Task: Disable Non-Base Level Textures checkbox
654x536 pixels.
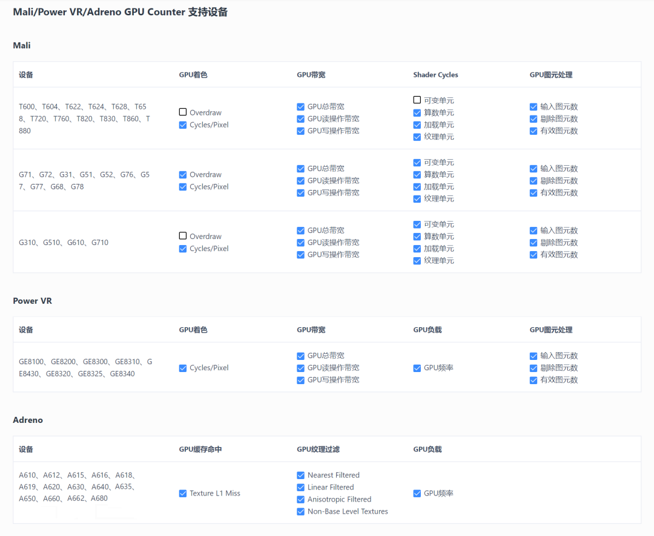Action: click(300, 511)
